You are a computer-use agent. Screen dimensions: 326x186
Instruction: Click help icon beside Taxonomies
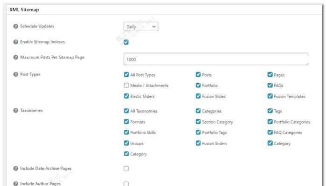coord(15,111)
